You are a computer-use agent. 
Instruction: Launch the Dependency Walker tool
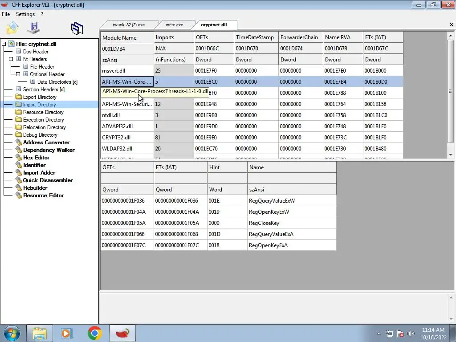click(x=49, y=150)
